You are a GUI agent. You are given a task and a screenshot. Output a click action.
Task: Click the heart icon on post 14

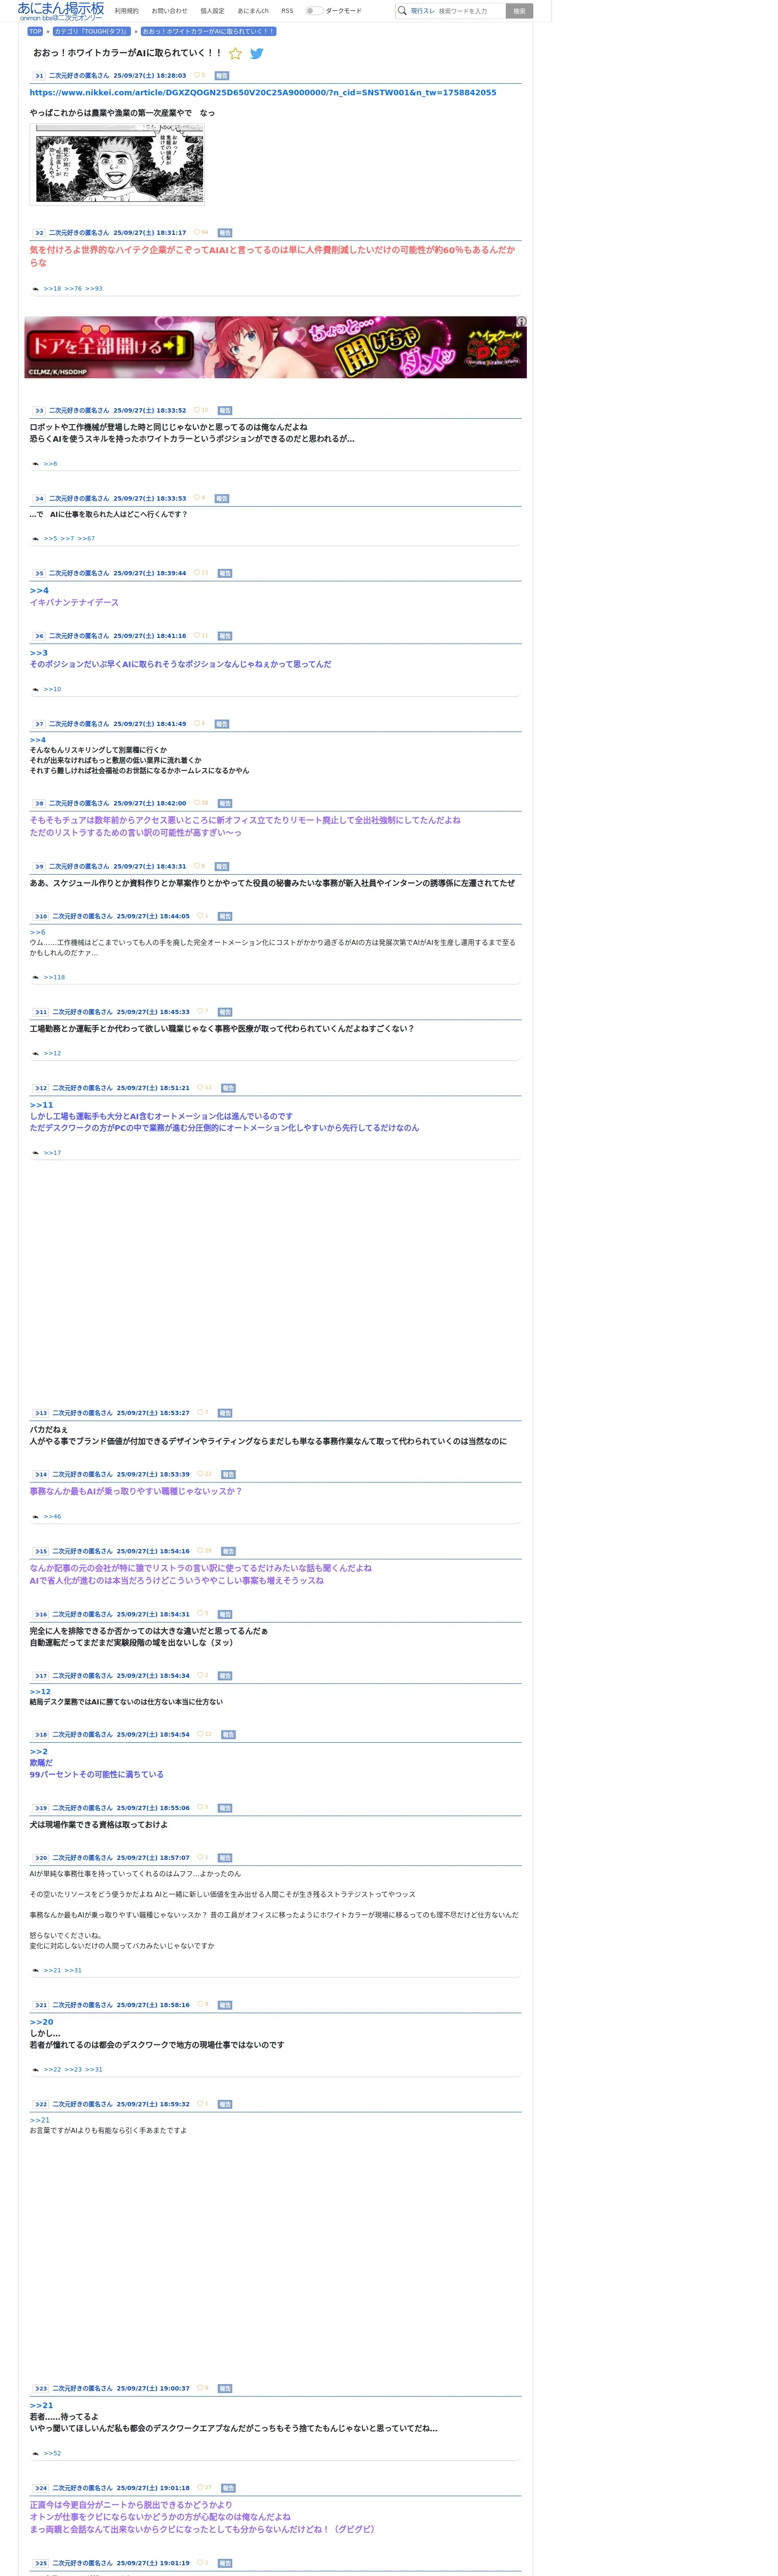tap(200, 1474)
